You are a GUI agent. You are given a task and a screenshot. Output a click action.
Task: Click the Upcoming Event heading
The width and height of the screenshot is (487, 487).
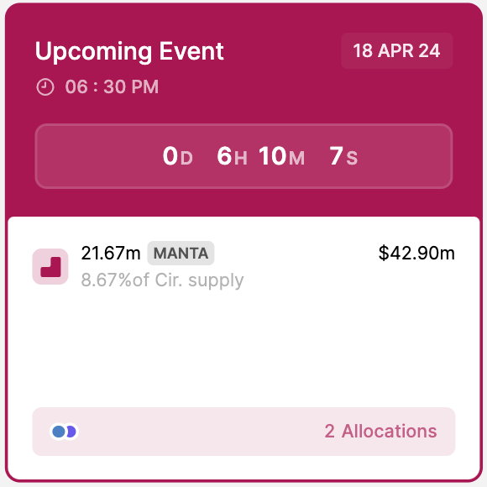[x=129, y=51]
